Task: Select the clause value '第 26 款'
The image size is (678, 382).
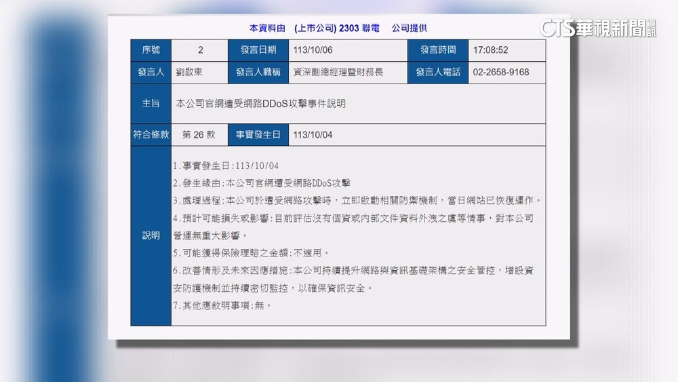Action: [x=199, y=135]
